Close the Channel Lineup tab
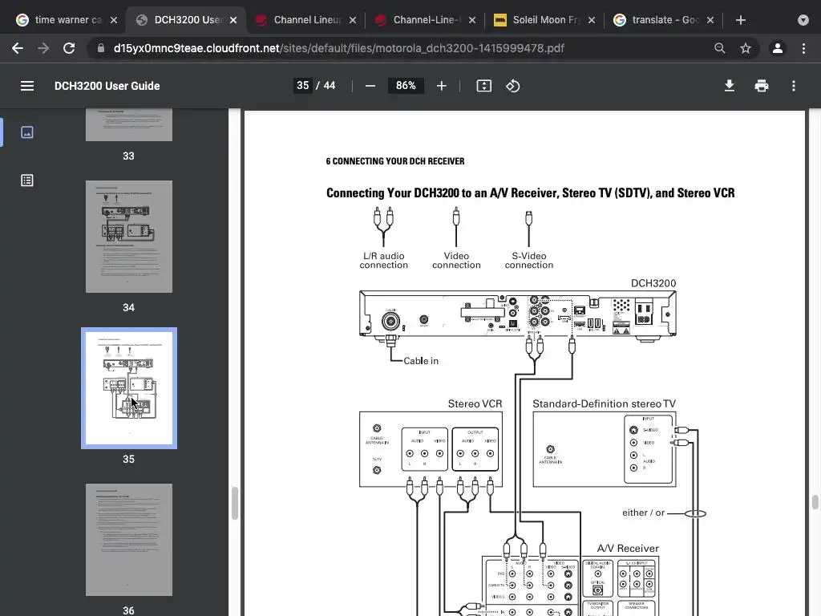Screen dimensions: 821x616 (353, 20)
